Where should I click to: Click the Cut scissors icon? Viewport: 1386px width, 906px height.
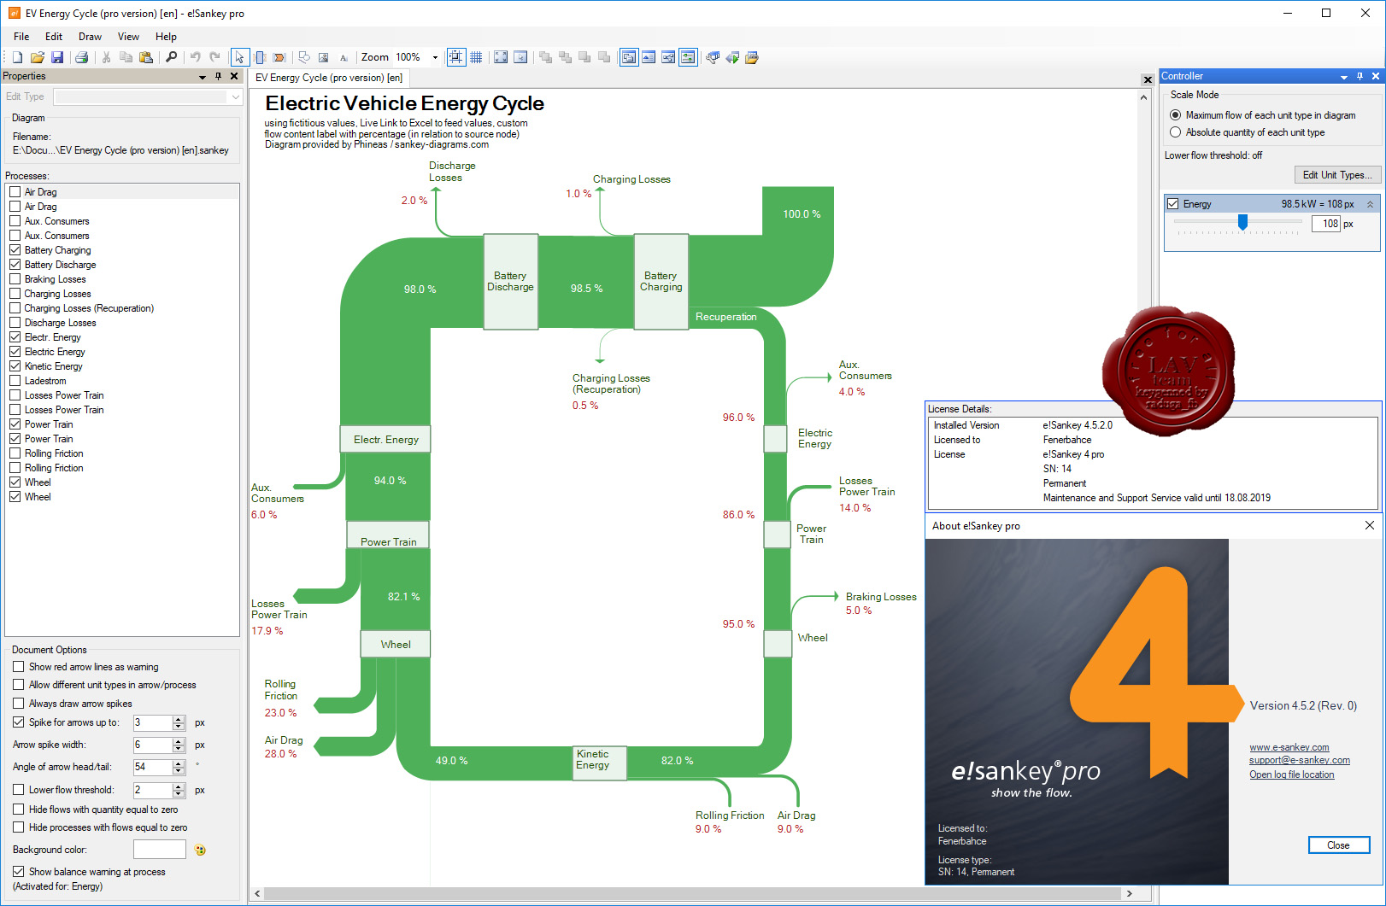click(106, 57)
